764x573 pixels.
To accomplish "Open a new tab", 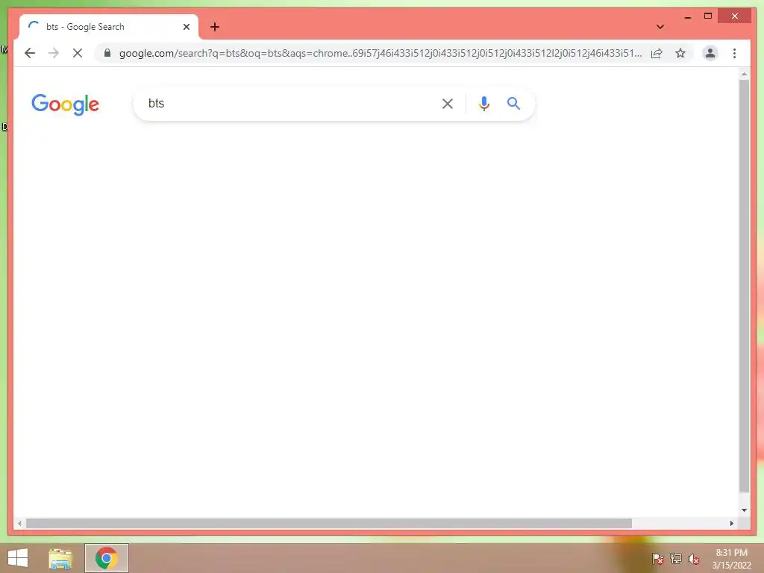I will [x=214, y=27].
